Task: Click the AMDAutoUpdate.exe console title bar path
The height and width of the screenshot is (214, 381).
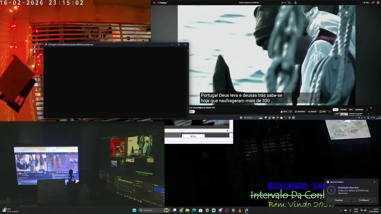Action: (x=71, y=45)
